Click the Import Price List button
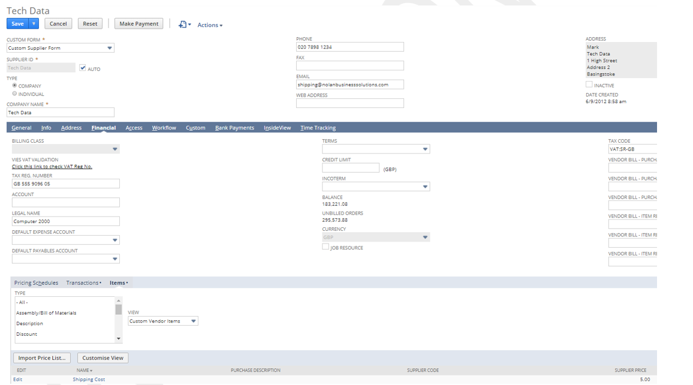 pos(42,358)
